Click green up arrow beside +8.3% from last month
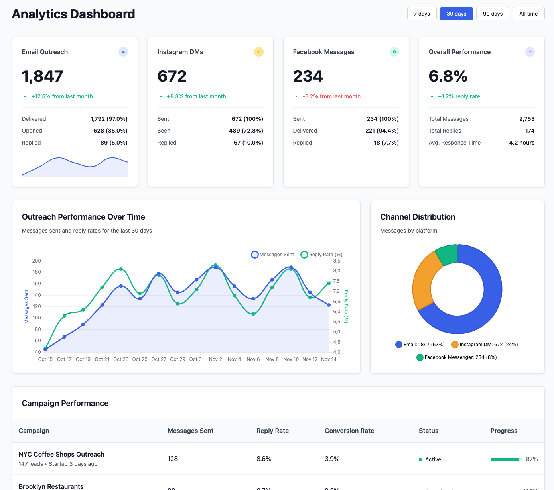The width and height of the screenshot is (554, 490). click(161, 96)
